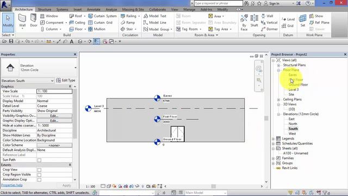Click Edit for Visibility/Graphics Overrides
Image resolution: width=348 pixels, height=196 pixels.
pos(54,116)
